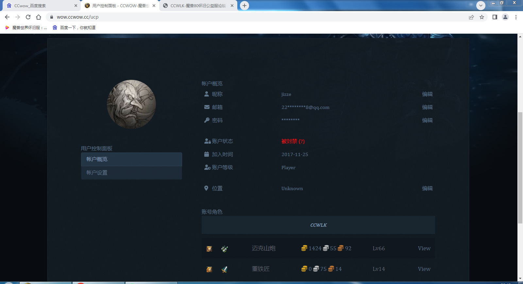Expand the tab search dropdown

tap(481, 6)
